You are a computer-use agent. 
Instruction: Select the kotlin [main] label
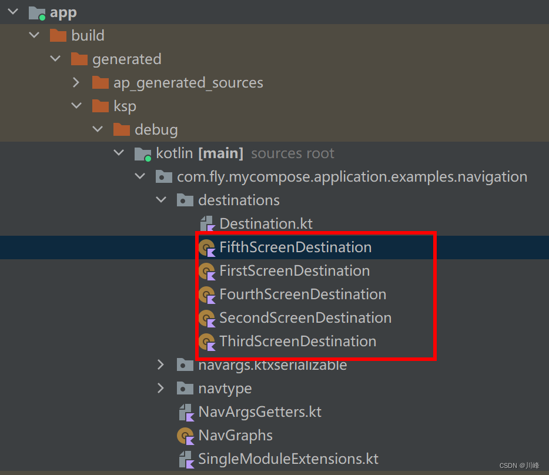200,153
